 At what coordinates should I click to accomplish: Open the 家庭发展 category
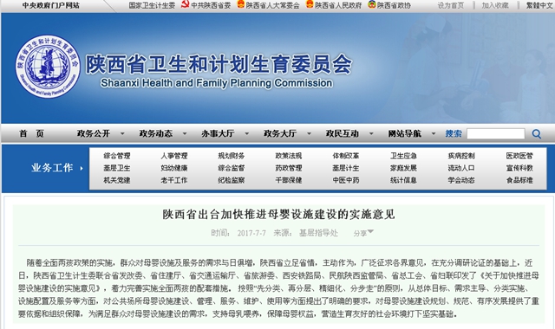click(403, 168)
